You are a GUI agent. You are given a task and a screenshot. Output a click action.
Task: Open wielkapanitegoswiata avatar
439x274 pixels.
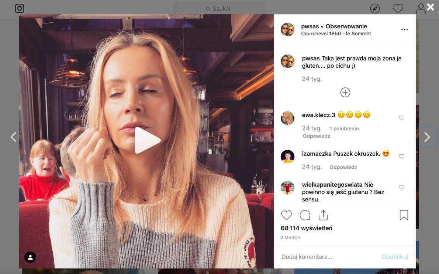287,187
